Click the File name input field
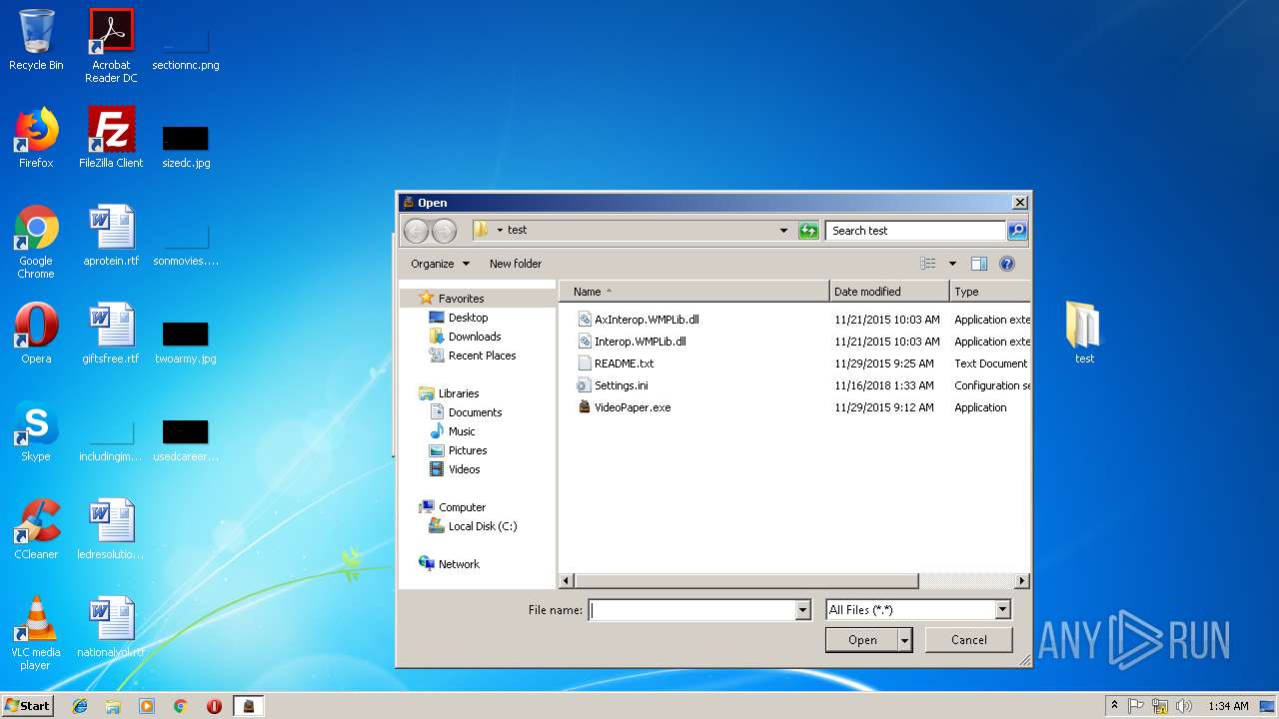1279x719 pixels. click(691, 610)
